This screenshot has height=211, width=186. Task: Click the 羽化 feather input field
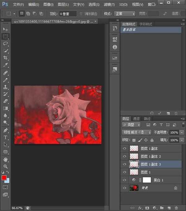click(68, 14)
